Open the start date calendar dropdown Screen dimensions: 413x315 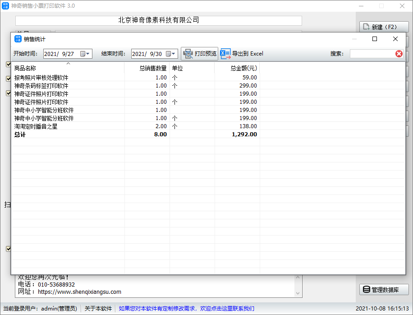[x=85, y=54]
